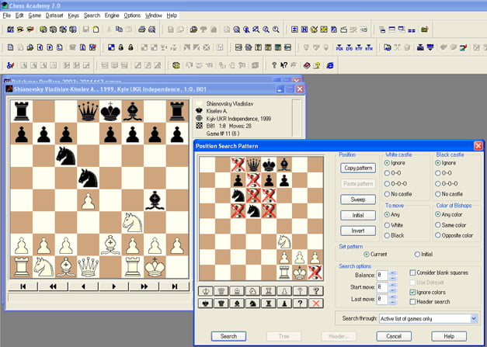Uncheck Ignore colors checkbox
The image size is (487, 347).
click(x=428, y=293)
